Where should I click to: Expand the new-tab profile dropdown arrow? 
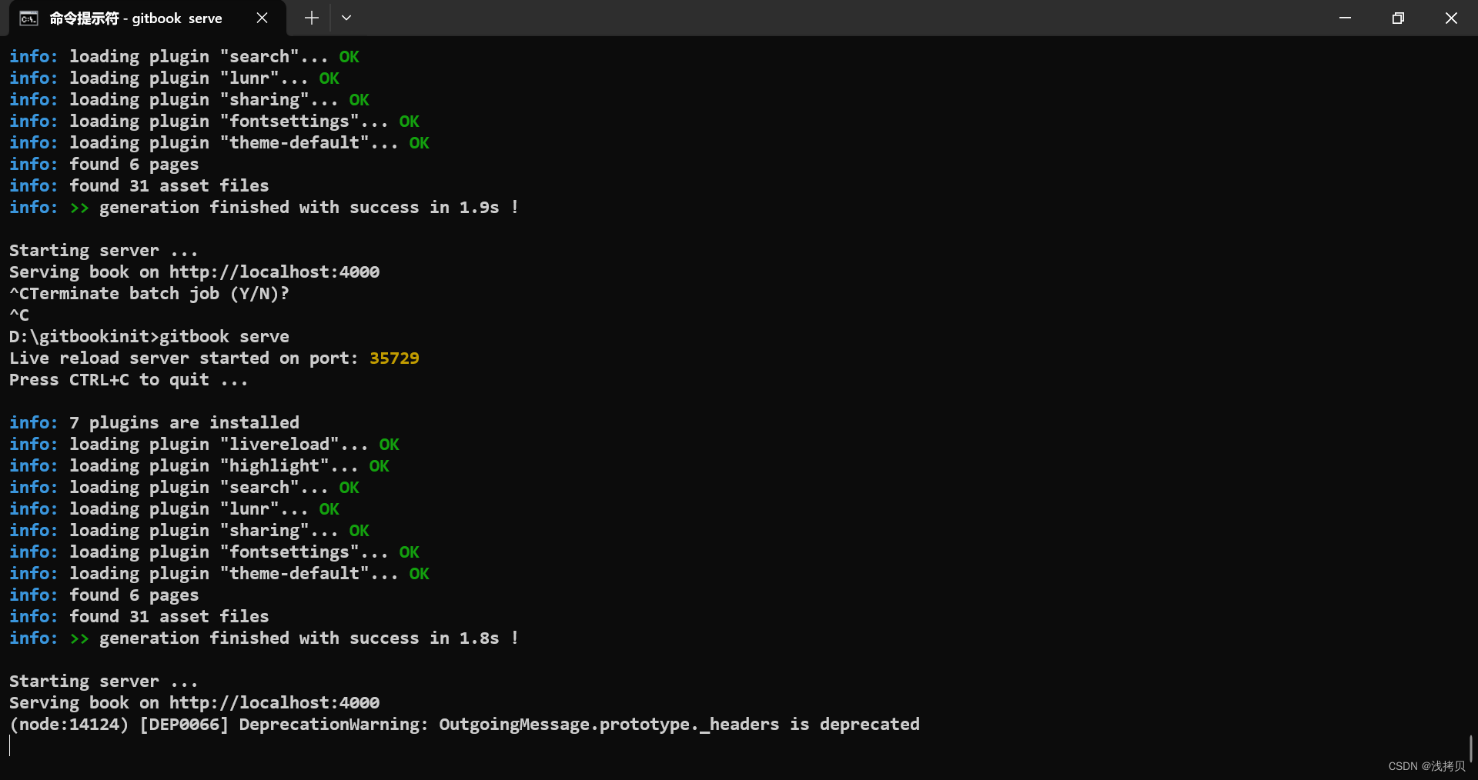click(346, 18)
